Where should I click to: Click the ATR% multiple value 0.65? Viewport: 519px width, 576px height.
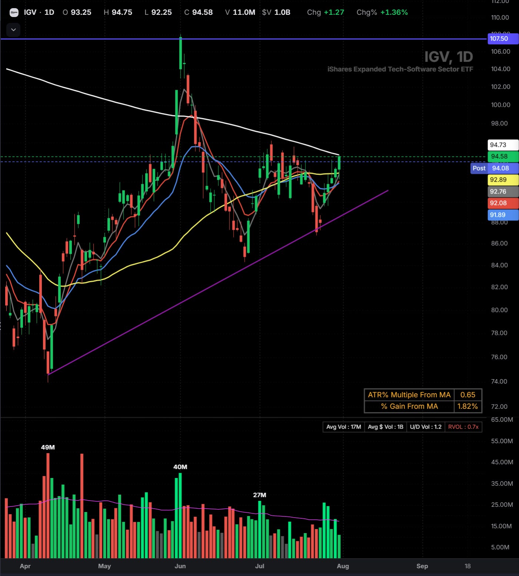[468, 395]
